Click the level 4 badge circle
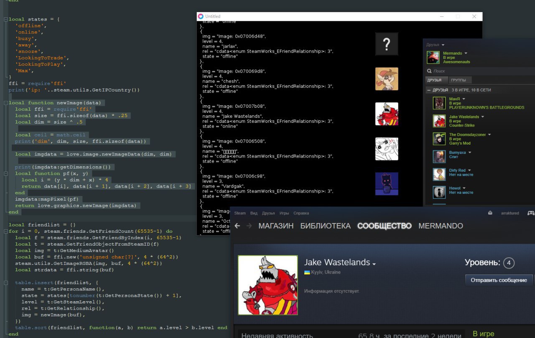This screenshot has height=338, width=535. pyautogui.click(x=509, y=263)
